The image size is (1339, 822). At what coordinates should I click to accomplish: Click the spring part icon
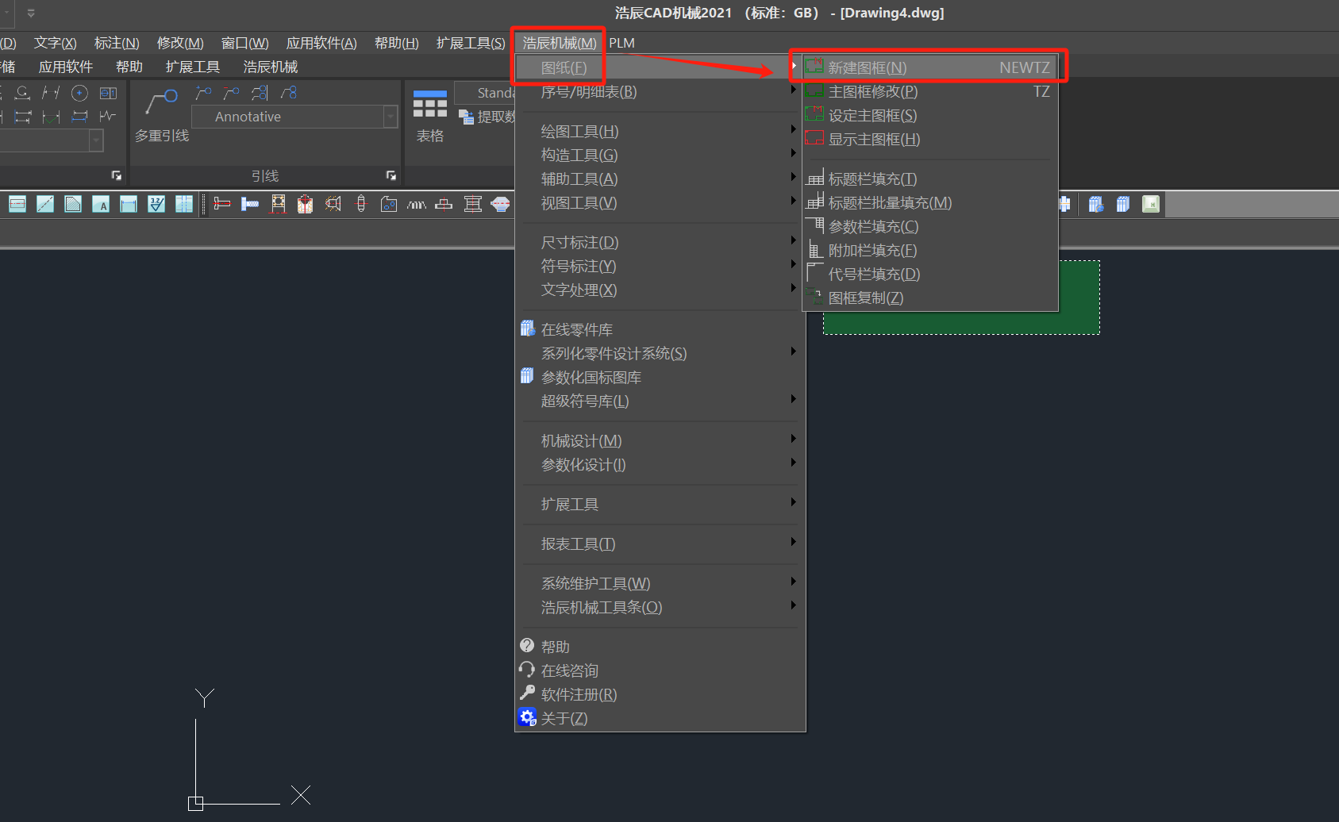coord(417,204)
